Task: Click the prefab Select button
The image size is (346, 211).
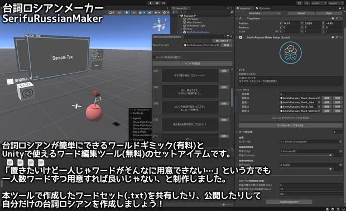Action: (301, 13)
